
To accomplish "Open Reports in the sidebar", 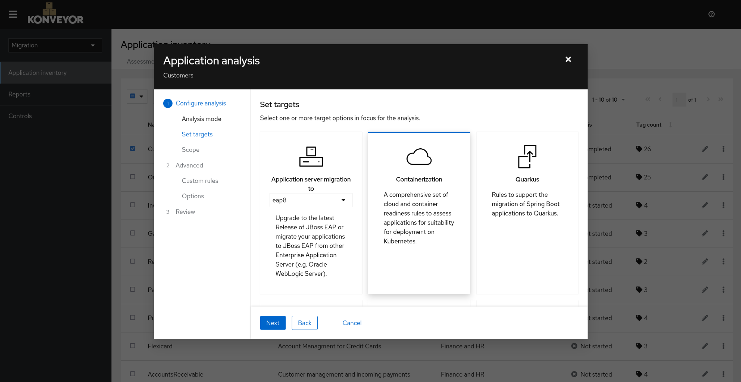I will point(20,94).
